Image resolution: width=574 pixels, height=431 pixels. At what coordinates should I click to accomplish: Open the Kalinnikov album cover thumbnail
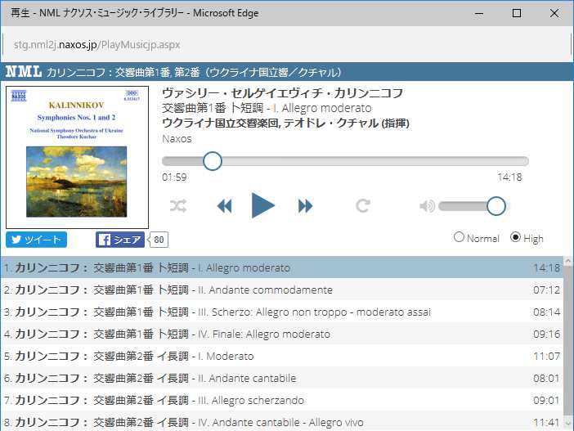pos(77,157)
